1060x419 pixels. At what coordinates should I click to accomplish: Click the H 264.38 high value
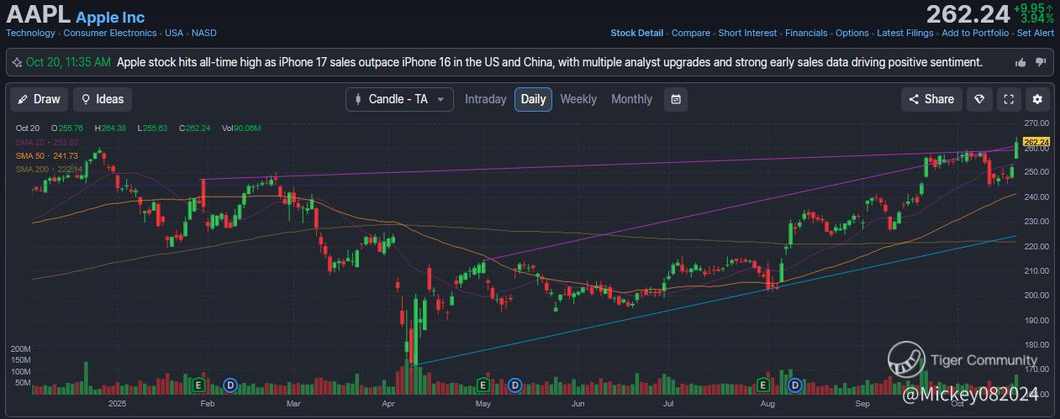point(110,128)
